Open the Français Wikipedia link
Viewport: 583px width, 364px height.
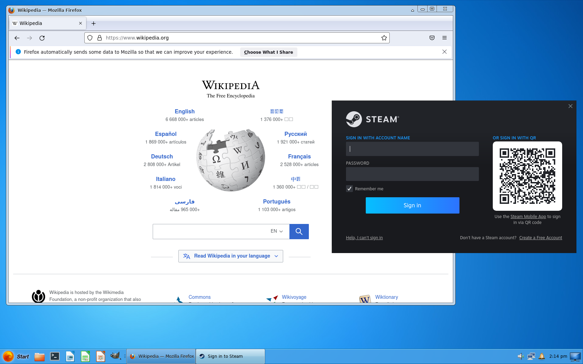299,157
